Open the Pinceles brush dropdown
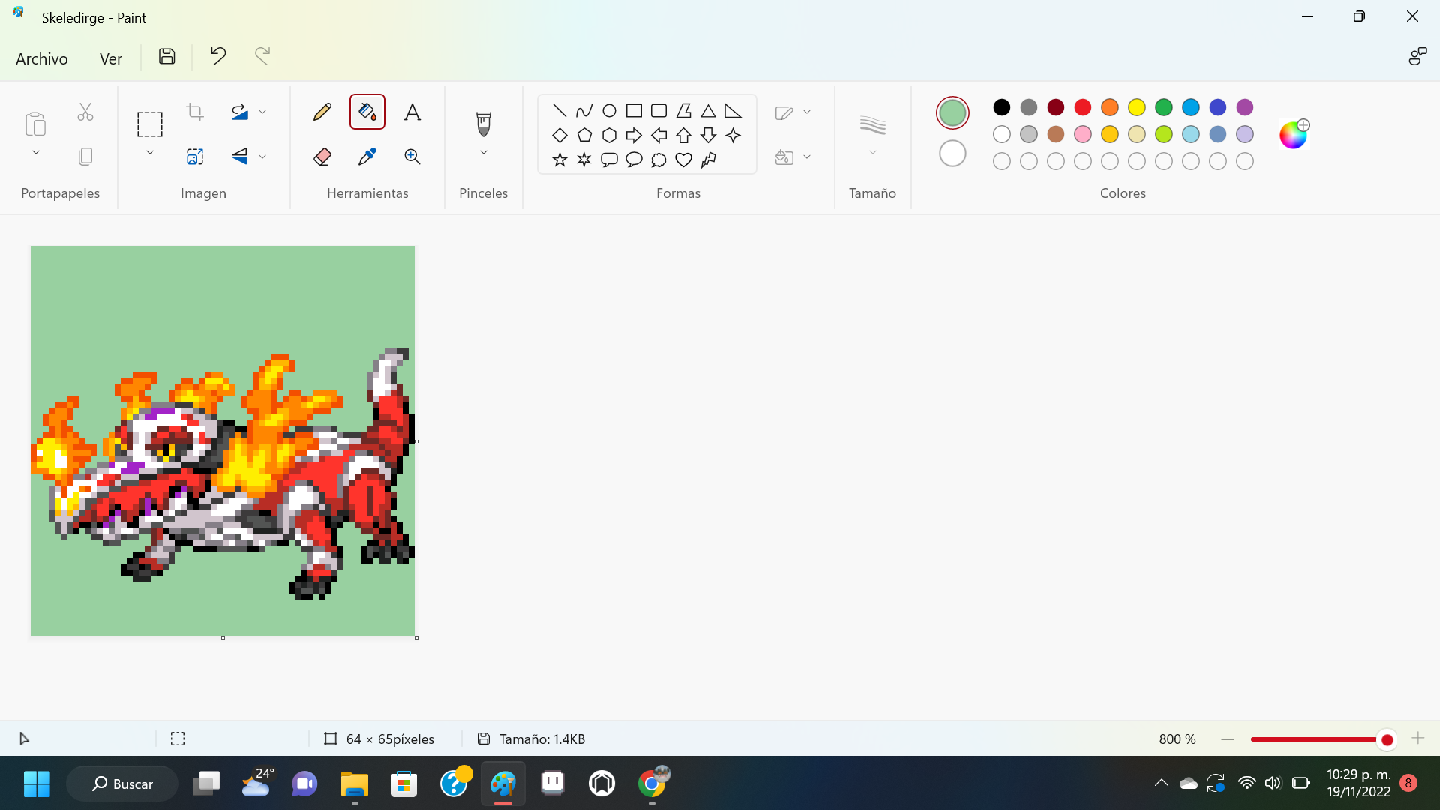Screen dimensions: 1440x810 click(484, 152)
